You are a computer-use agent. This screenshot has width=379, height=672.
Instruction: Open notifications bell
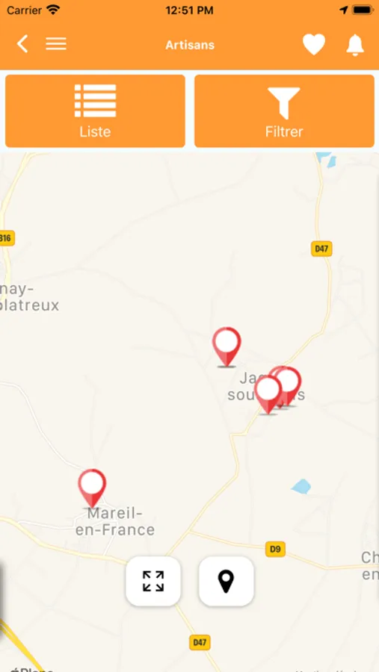(355, 45)
